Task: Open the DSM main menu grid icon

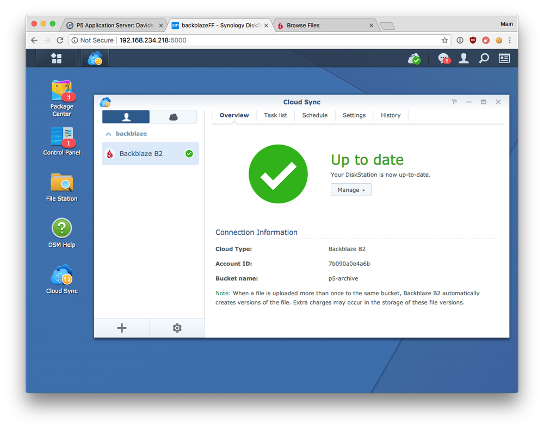Action: [56, 58]
